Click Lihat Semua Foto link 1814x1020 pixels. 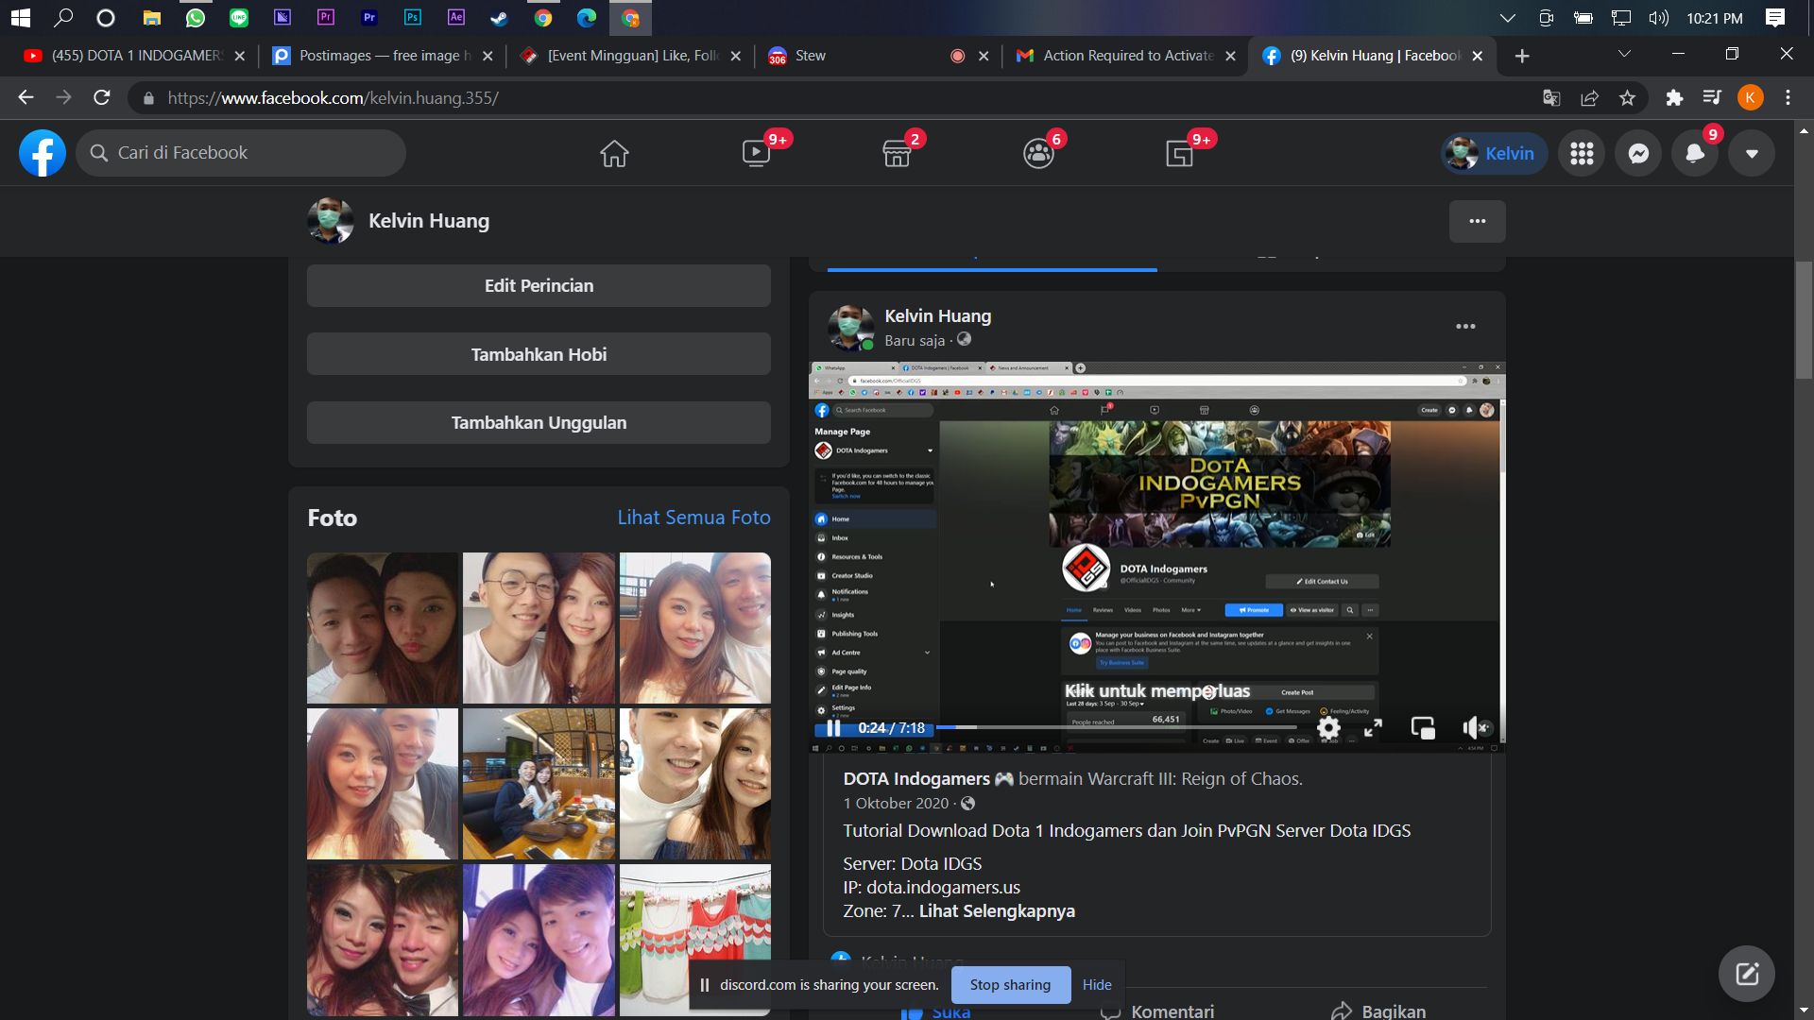pos(693,518)
